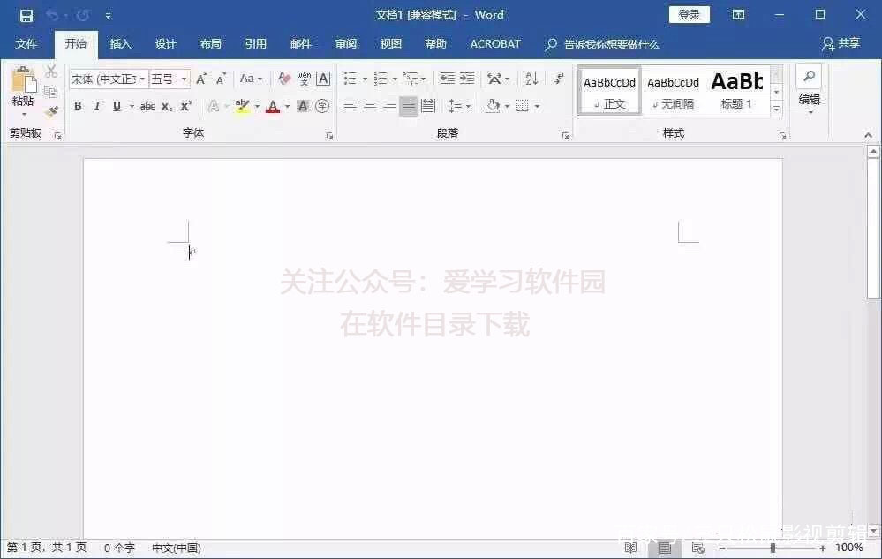
Task: Toggle underline formatting
Action: click(117, 106)
